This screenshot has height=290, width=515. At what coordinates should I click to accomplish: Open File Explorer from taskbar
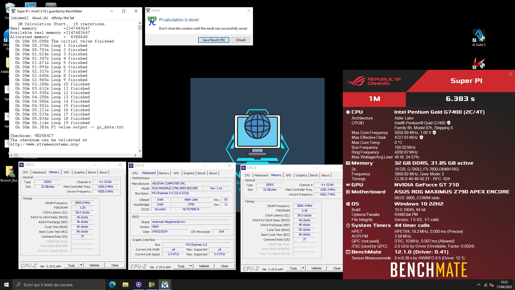click(126, 285)
